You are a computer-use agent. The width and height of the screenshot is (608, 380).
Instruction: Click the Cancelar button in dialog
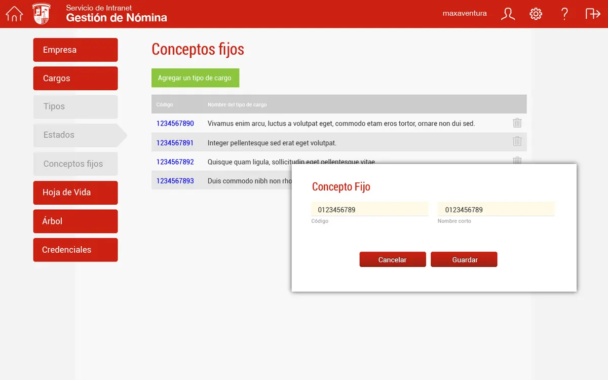393,259
